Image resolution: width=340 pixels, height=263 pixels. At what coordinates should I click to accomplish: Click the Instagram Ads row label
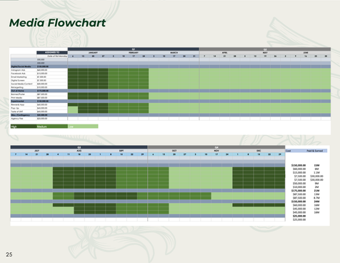18,70
